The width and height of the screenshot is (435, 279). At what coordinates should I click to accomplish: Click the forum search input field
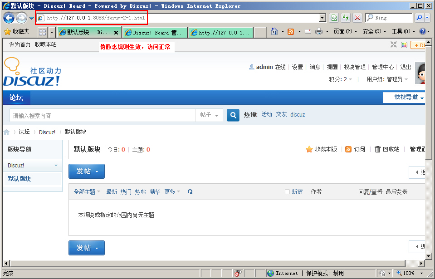coord(102,116)
